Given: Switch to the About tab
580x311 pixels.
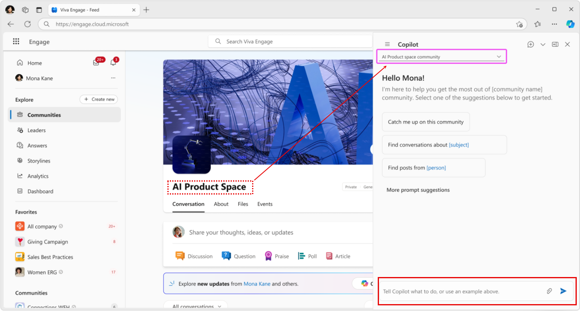Looking at the screenshot, I should [221, 204].
